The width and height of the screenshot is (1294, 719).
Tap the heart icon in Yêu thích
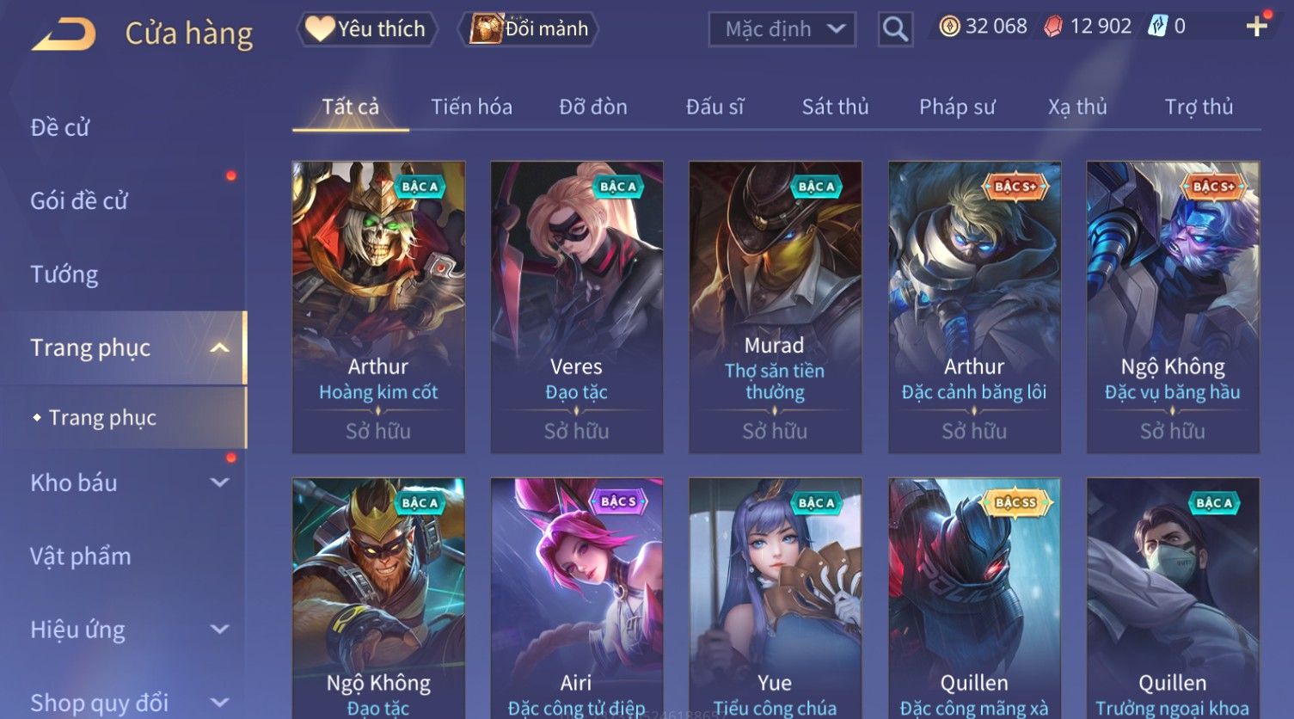(319, 28)
